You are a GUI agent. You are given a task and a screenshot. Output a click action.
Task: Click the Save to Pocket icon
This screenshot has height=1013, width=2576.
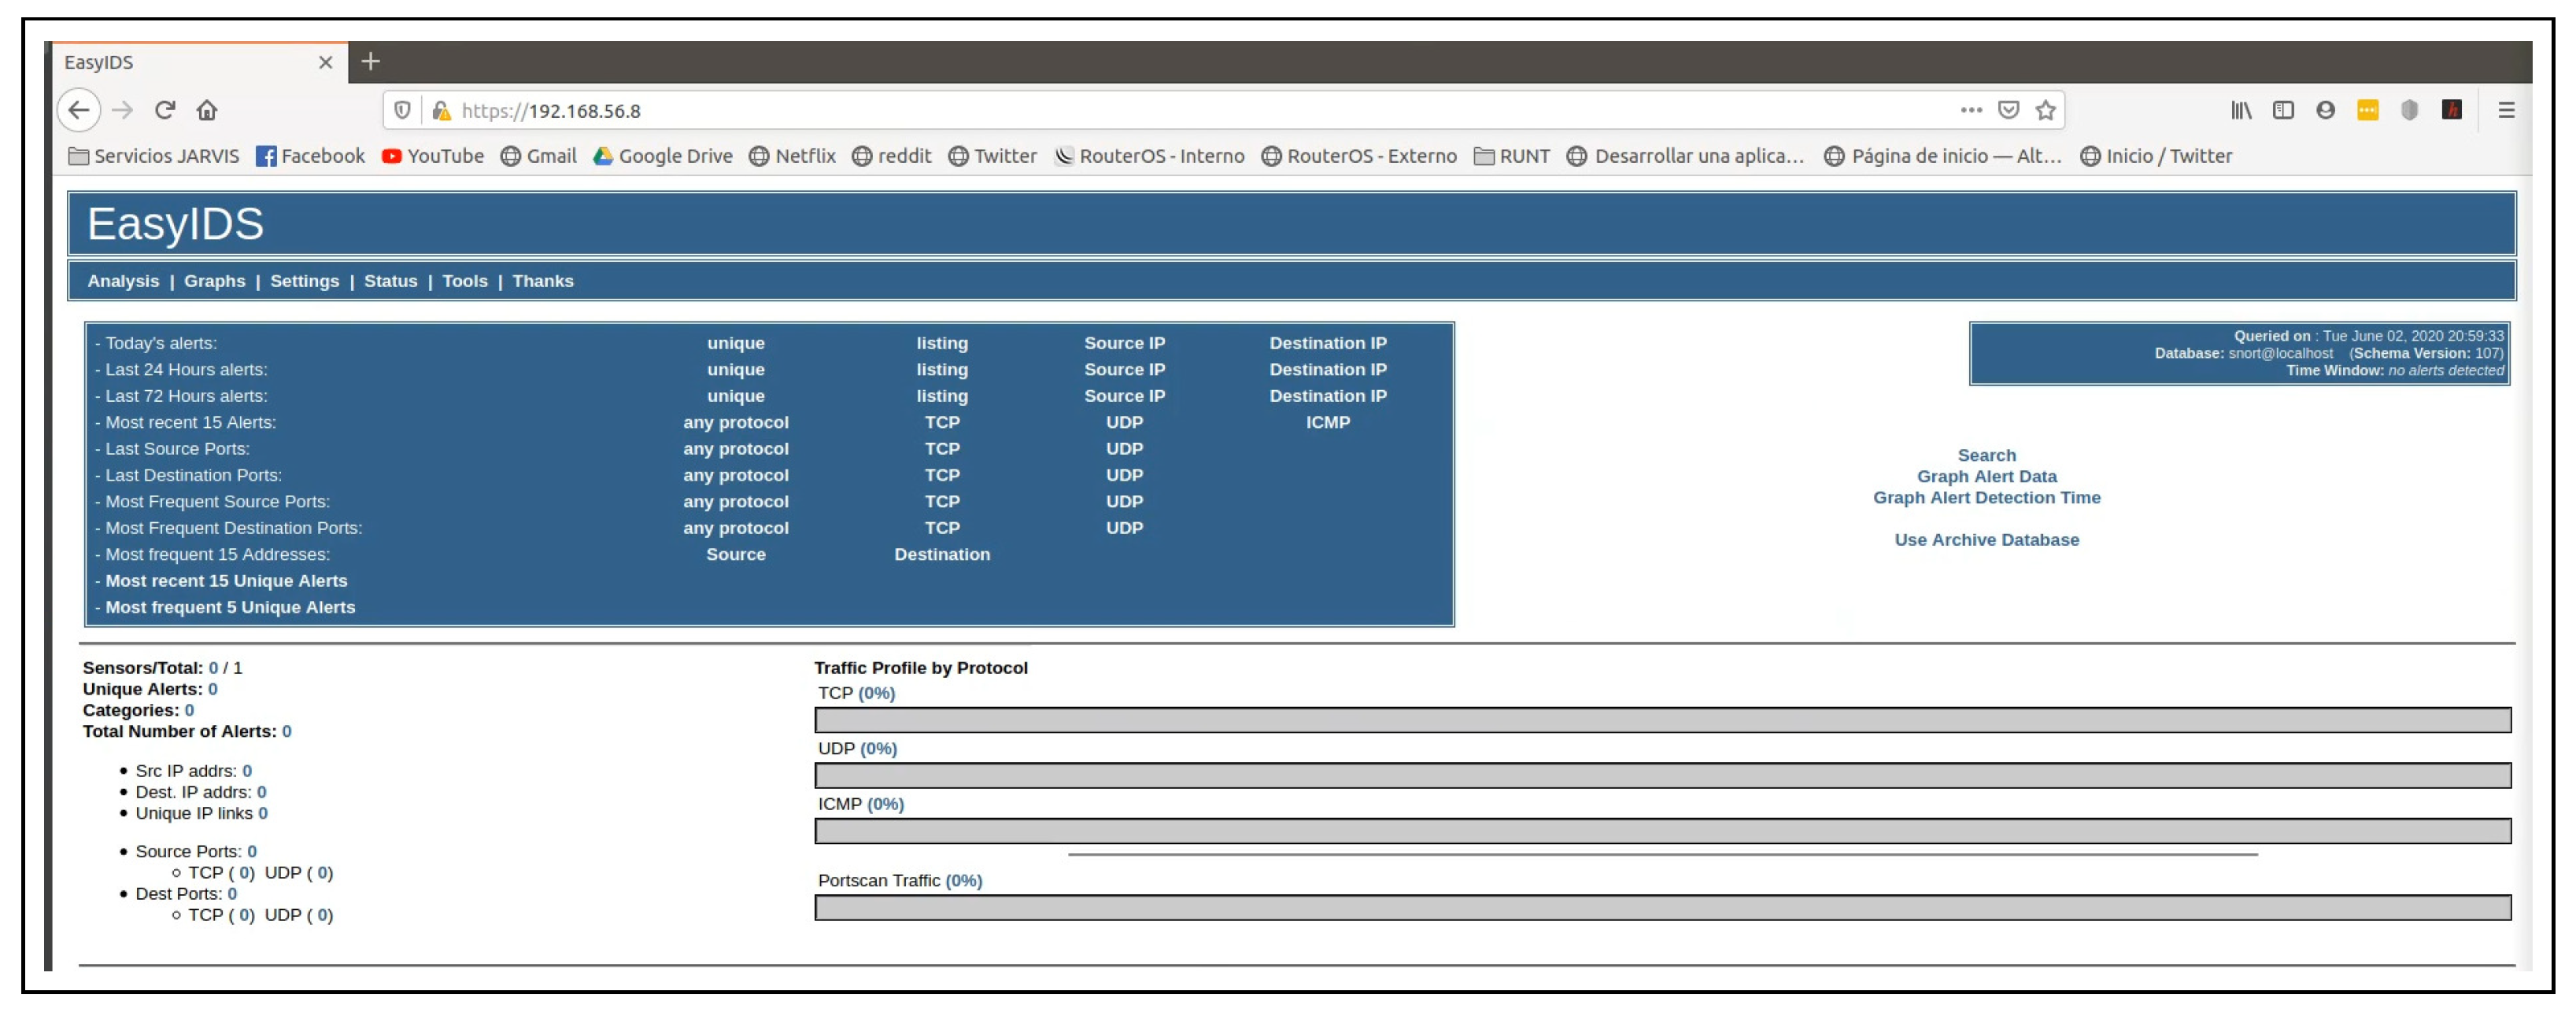[2008, 110]
